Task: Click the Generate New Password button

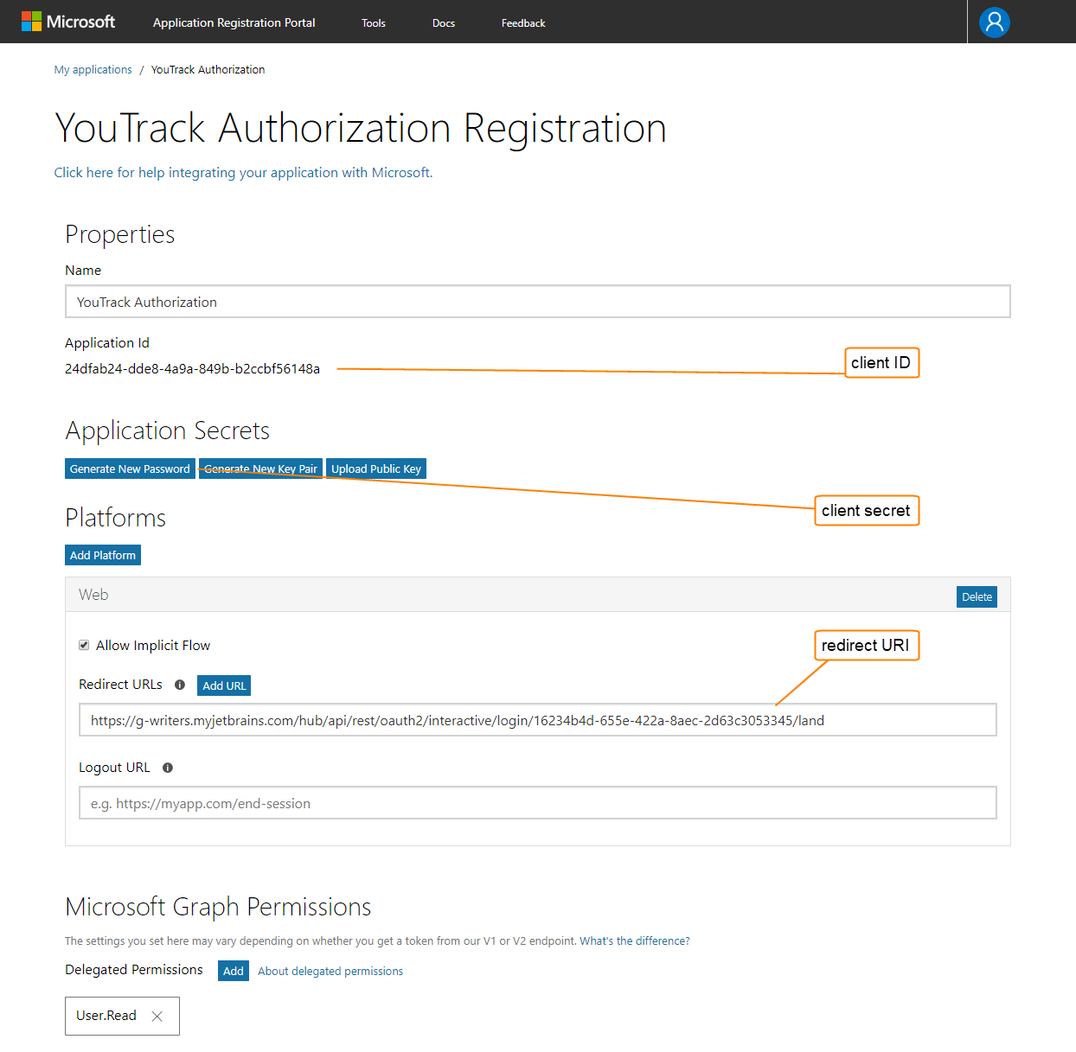Action: point(130,469)
